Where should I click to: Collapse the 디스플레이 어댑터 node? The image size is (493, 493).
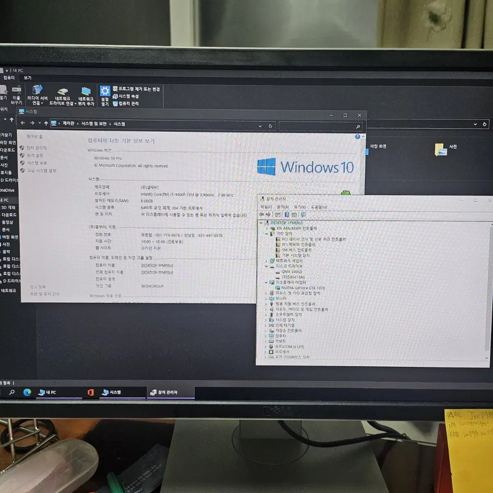point(266,282)
